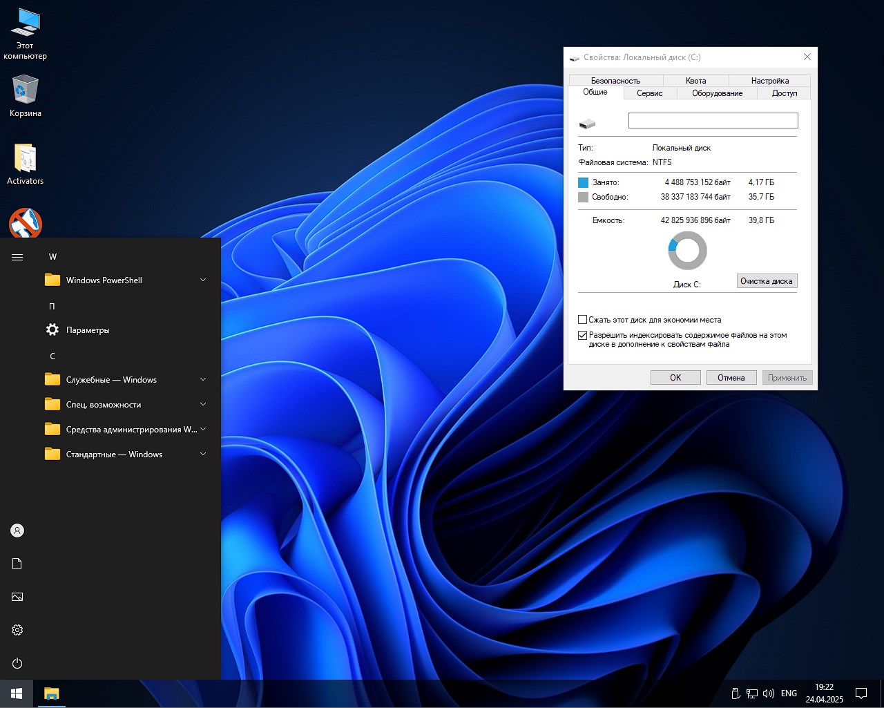Switch to the Безопасность tab
This screenshot has height=708, width=884.
[615, 81]
